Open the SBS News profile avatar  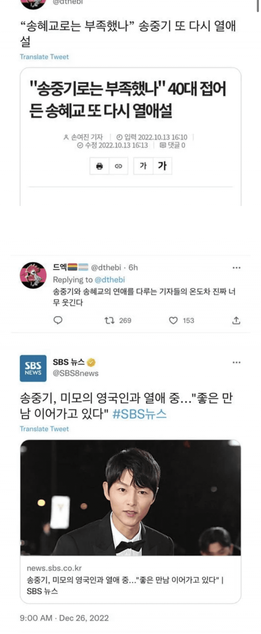point(33,368)
